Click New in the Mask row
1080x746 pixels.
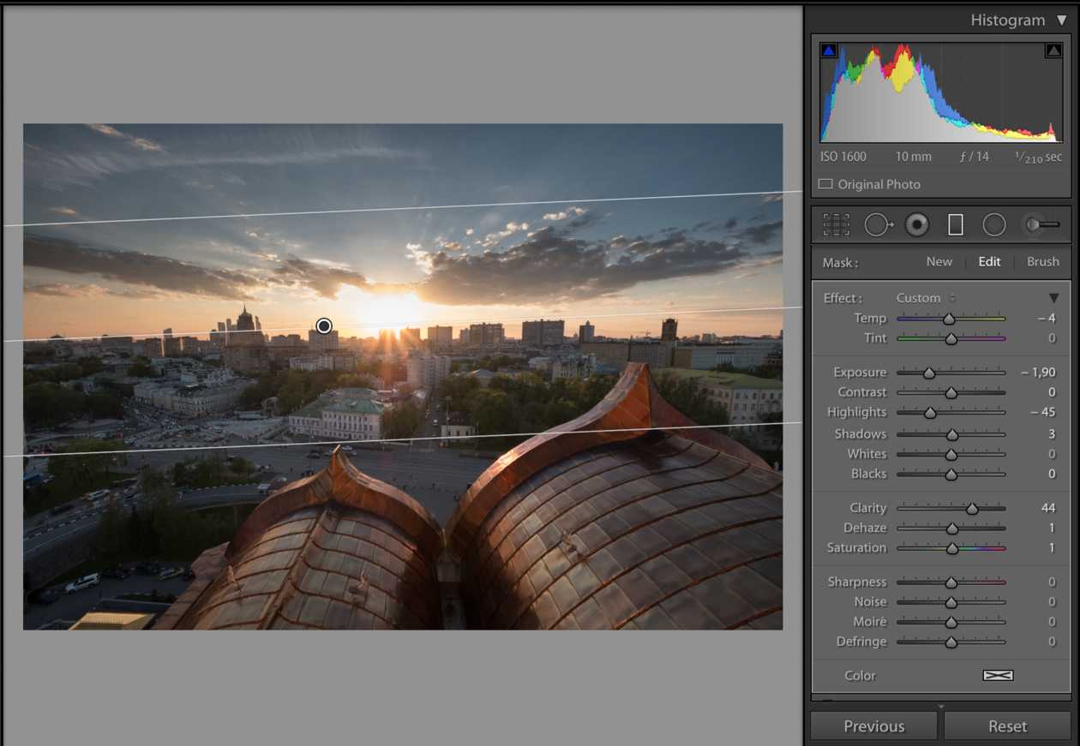pos(939,262)
